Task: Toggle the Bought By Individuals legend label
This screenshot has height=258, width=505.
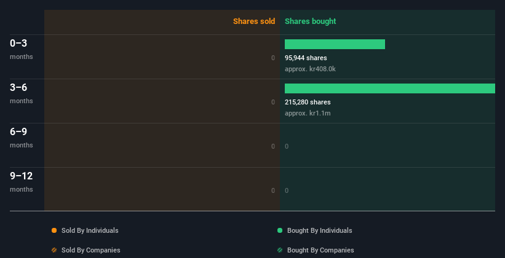Action: [319, 230]
